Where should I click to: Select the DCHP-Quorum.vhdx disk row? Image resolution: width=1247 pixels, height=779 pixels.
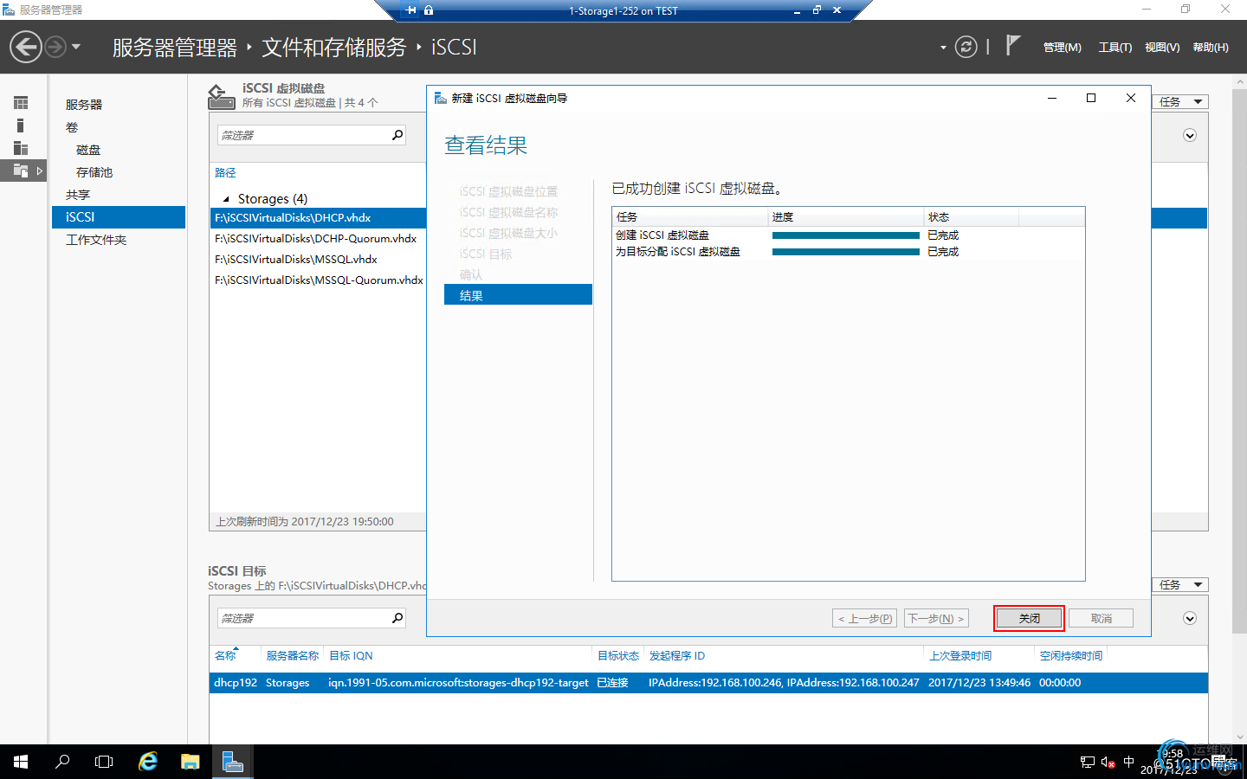(316, 239)
